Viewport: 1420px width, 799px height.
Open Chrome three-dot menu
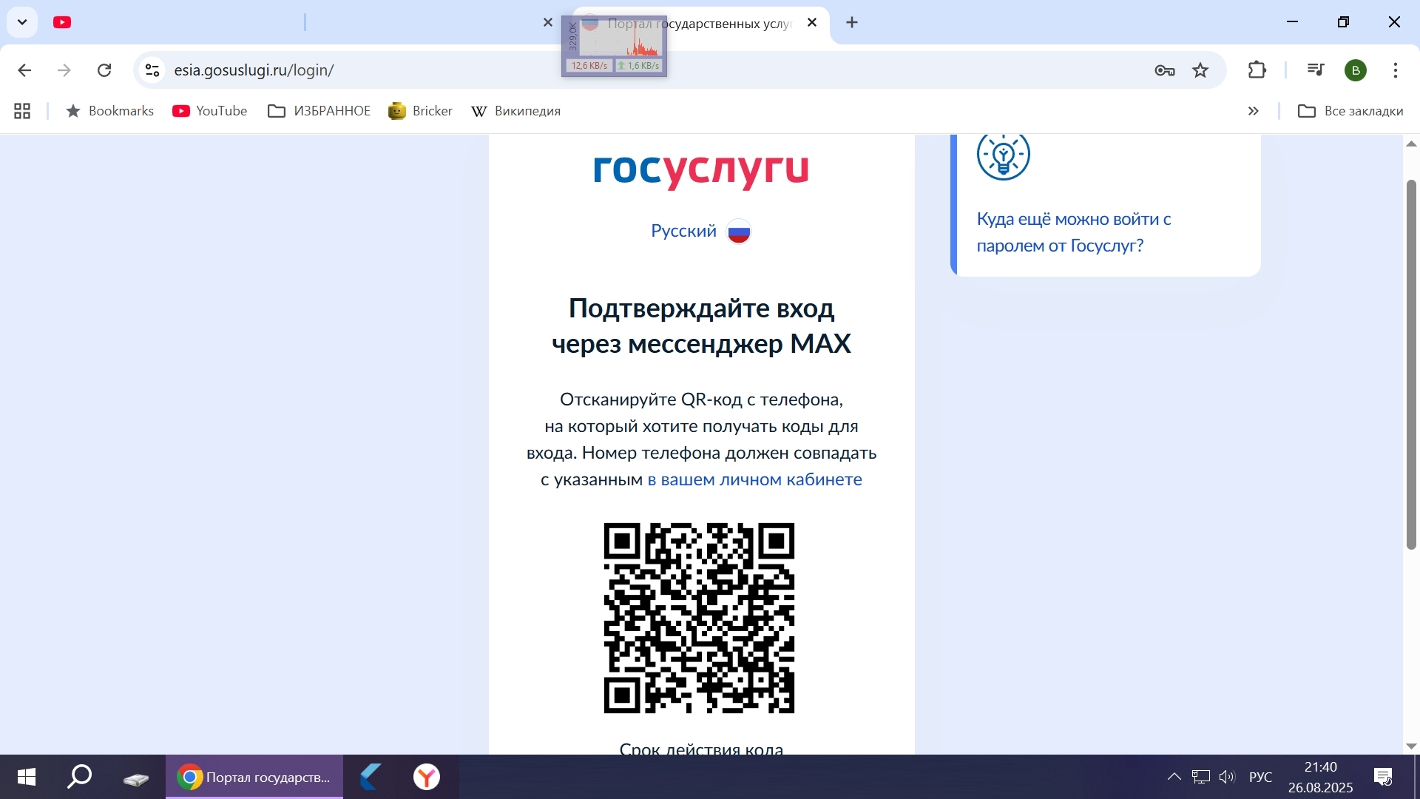click(x=1396, y=70)
